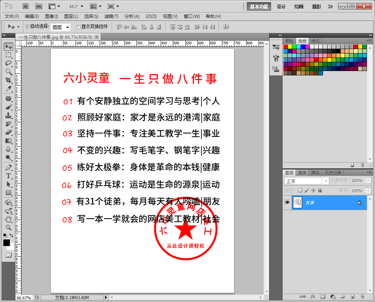This screenshot has width=375, height=302.
Task: Close the 一生只做八件事.jpg document tab
Action: point(96,37)
